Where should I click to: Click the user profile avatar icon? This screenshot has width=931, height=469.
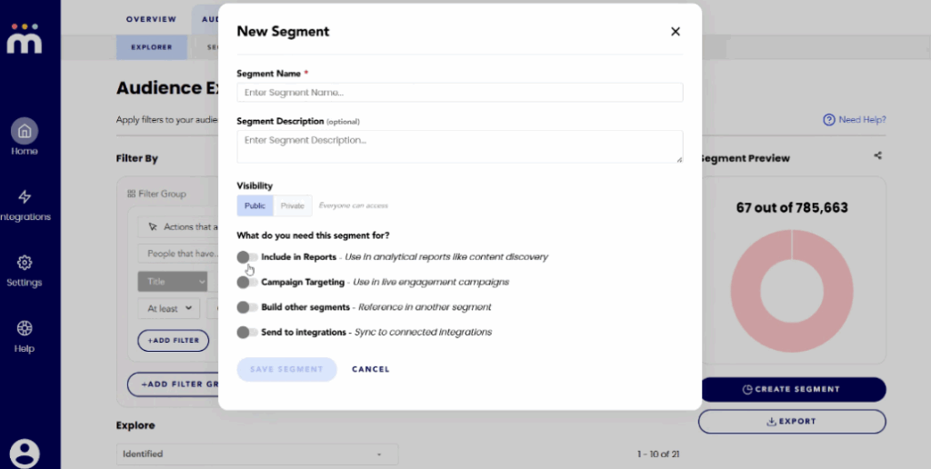coord(25,452)
